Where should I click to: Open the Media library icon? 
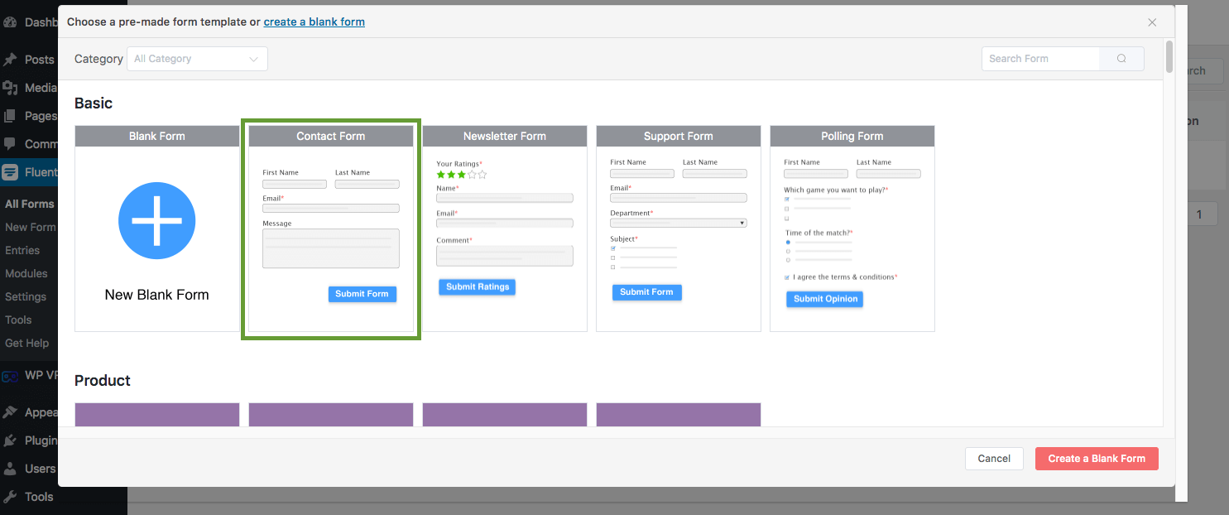[10, 87]
